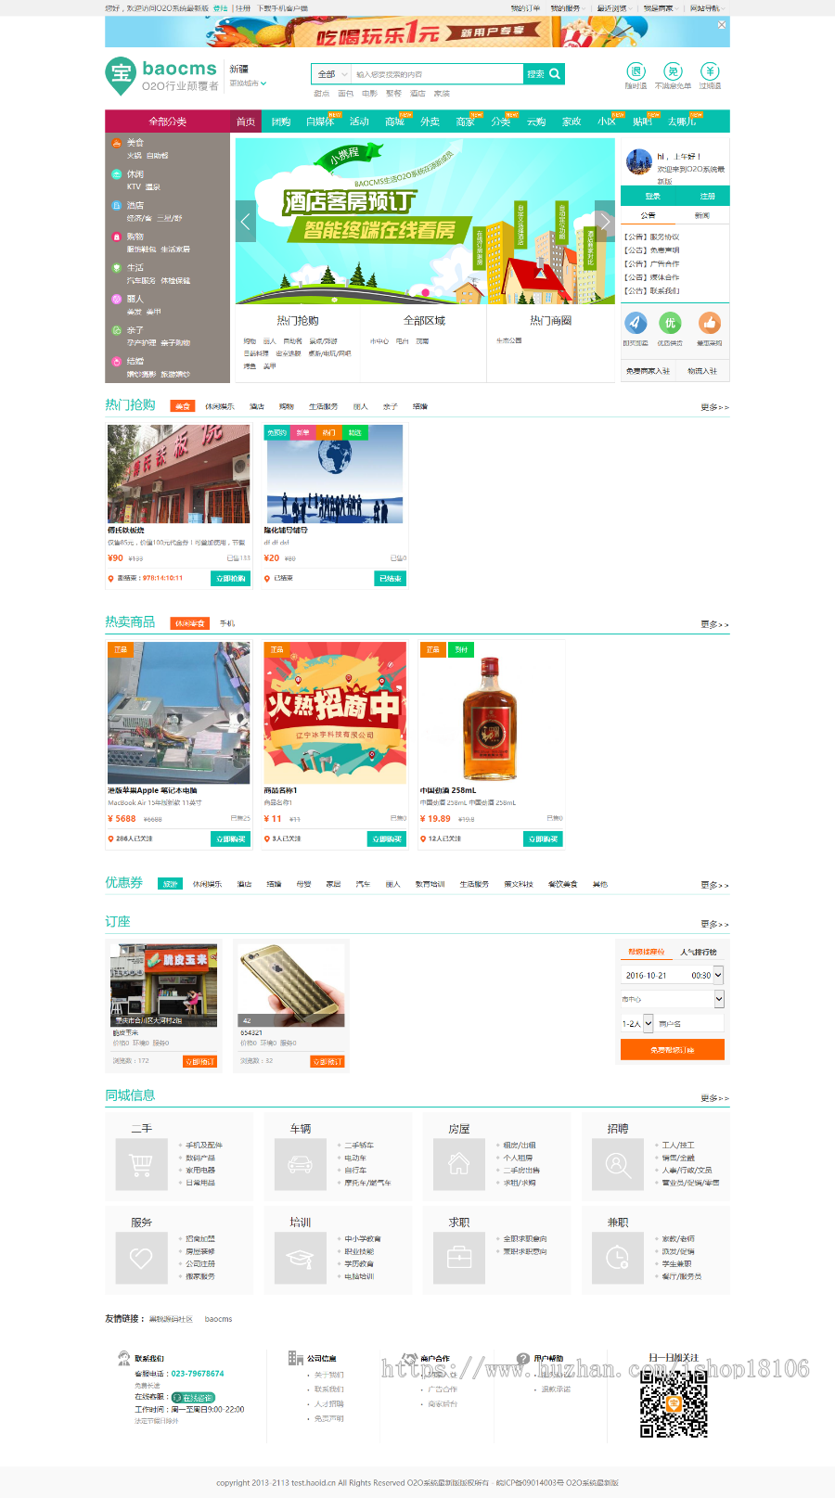
Task: Open the 中国劲酒 258mL product thumbnail
Action: (491, 713)
